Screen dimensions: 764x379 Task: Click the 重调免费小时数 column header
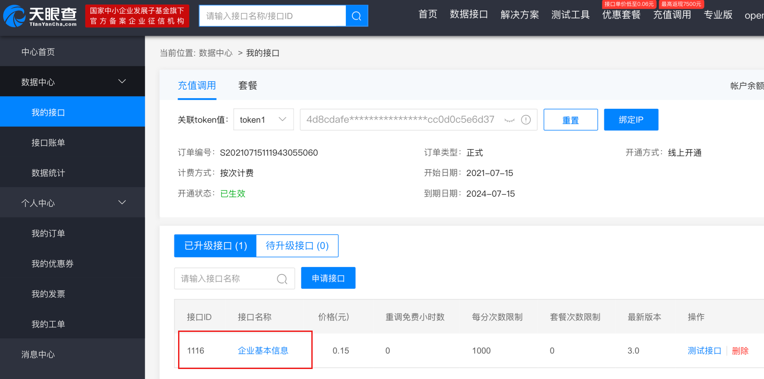point(415,317)
